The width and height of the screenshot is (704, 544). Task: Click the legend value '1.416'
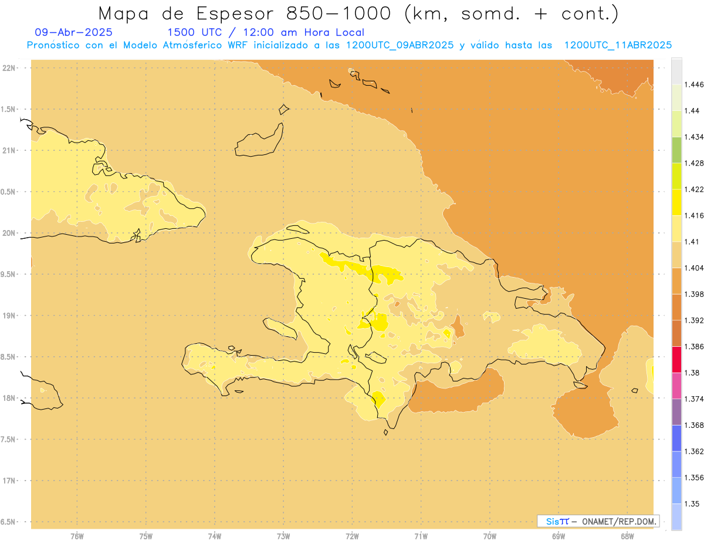(695, 215)
